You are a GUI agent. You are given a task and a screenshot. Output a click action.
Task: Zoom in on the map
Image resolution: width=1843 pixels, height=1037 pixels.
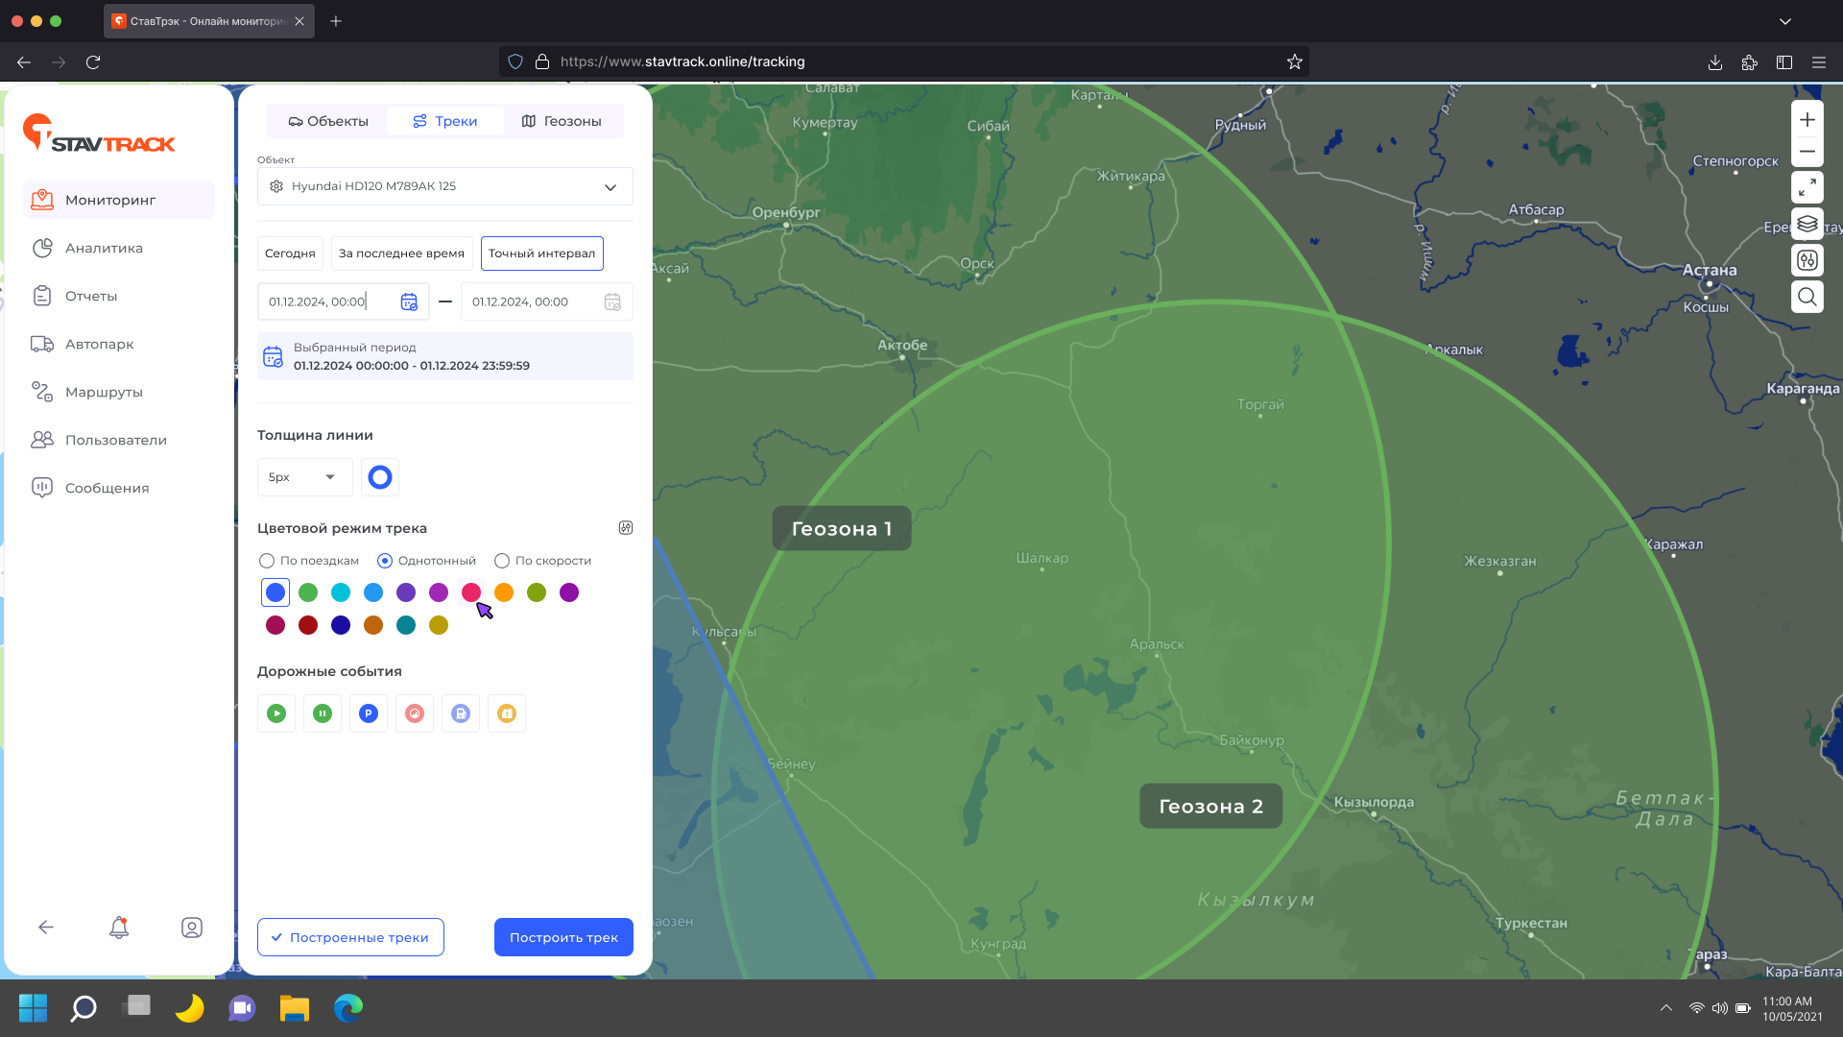[1807, 120]
